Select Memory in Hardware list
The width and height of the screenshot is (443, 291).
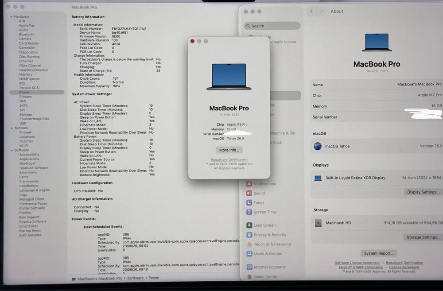click(x=26, y=74)
